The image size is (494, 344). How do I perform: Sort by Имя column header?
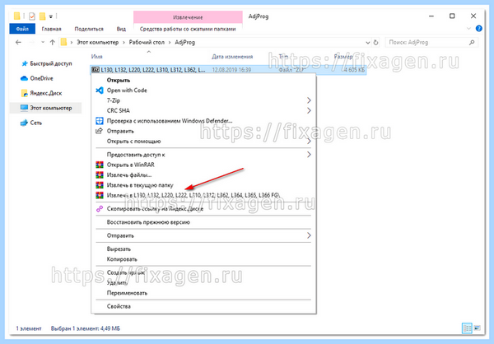click(x=96, y=57)
